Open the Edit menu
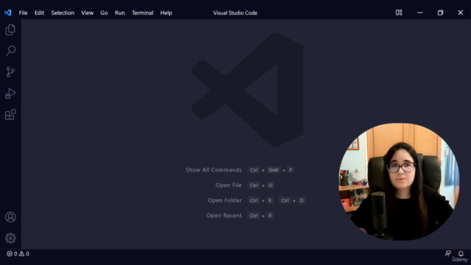Viewport: 471px width, 265px height. 39,13
